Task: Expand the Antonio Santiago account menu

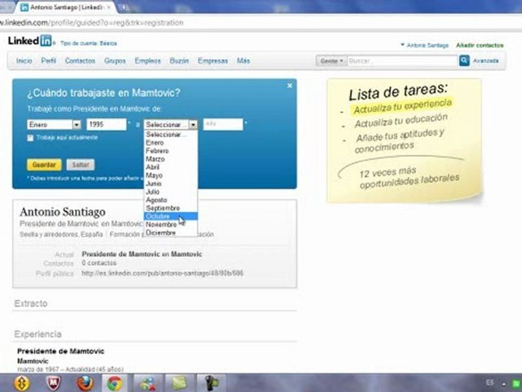Action: [425, 45]
